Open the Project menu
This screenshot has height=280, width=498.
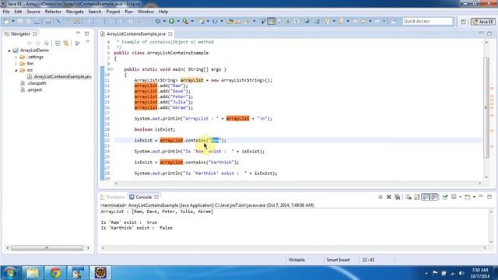tap(113, 12)
